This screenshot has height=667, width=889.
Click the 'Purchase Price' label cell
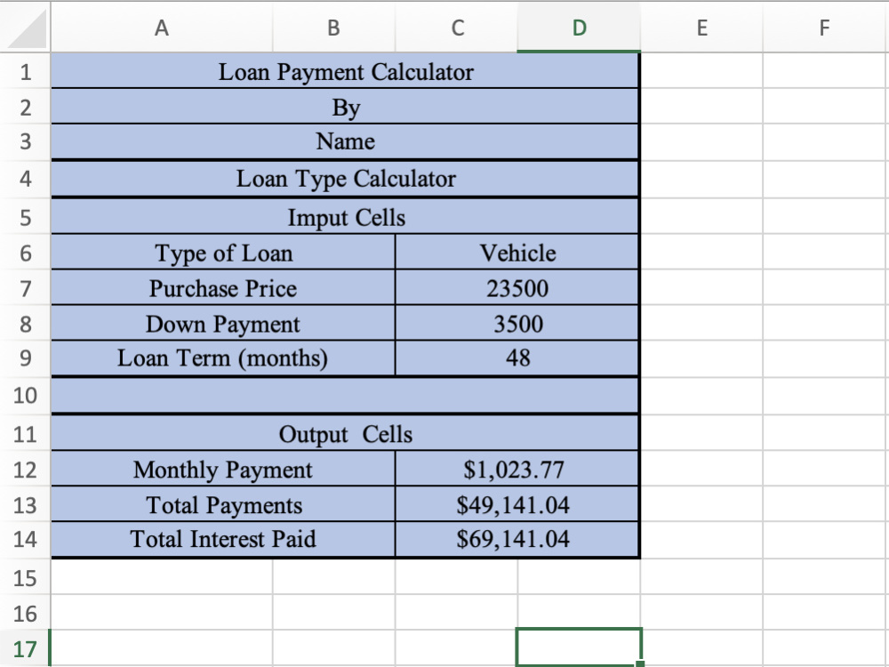pyautogui.click(x=223, y=288)
